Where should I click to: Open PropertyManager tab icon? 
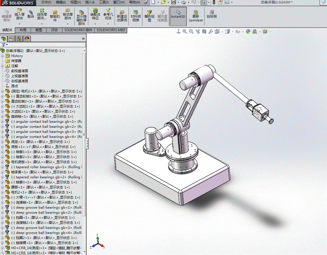11,39
